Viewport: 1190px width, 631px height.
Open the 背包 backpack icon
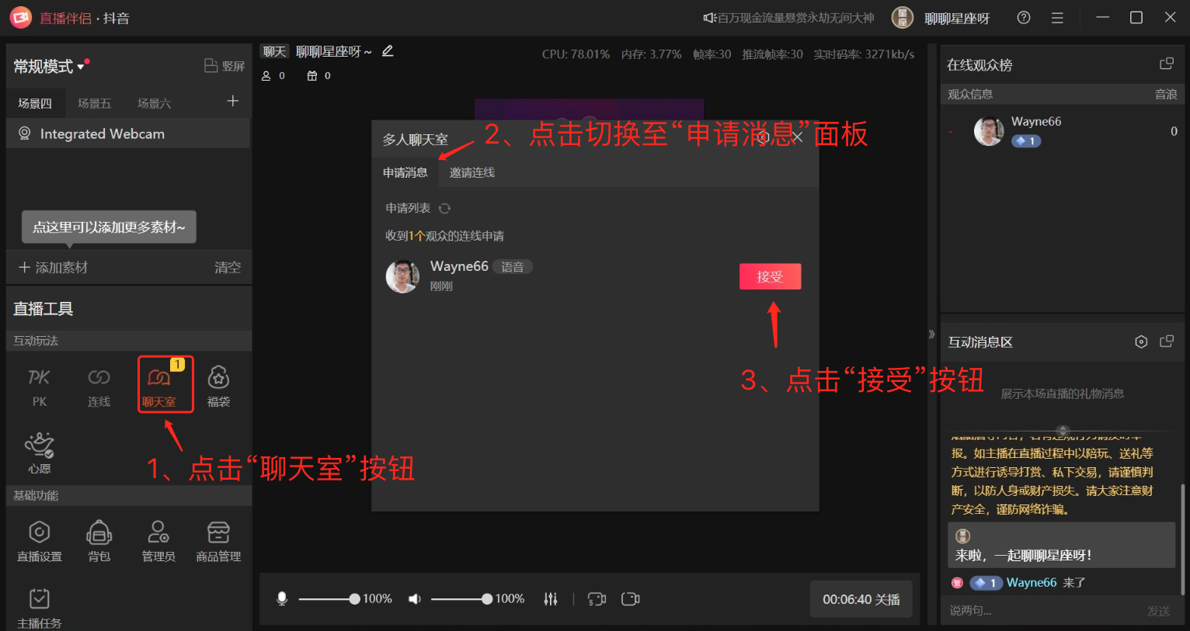point(99,540)
